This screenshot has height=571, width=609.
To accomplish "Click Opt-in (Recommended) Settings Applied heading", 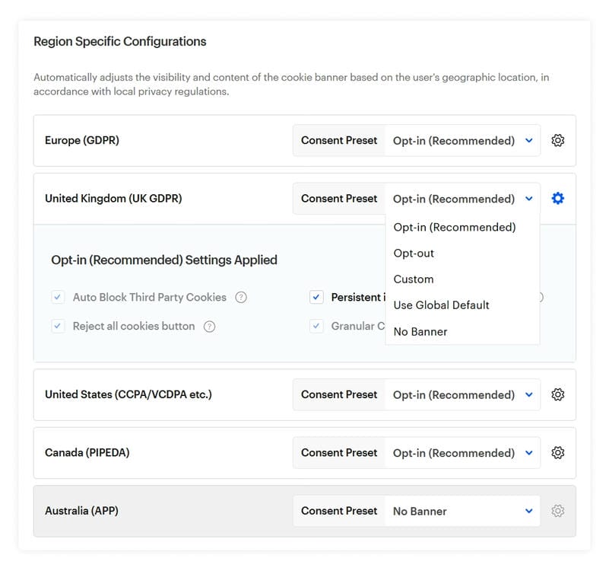I will pos(164,260).
